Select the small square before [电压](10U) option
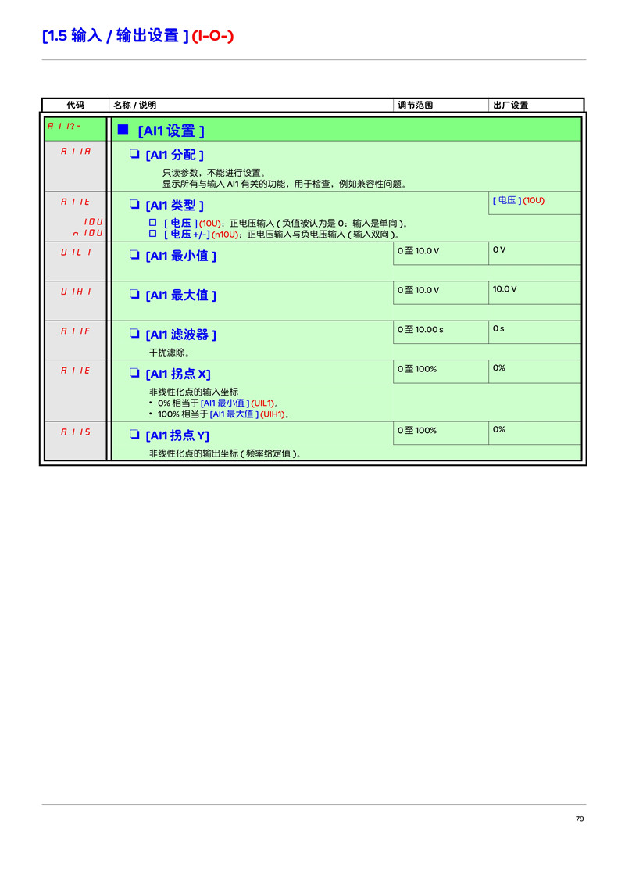Viewport: 625px width, 885px height. [x=153, y=222]
